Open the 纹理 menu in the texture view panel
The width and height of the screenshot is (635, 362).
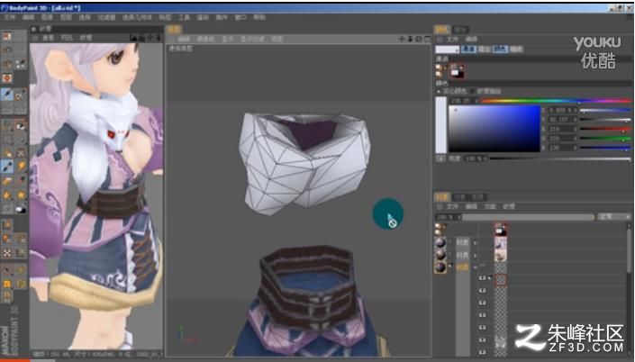(86, 38)
